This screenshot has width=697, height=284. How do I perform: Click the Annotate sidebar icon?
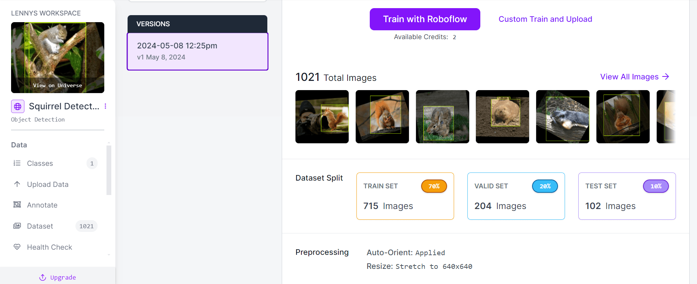click(17, 205)
